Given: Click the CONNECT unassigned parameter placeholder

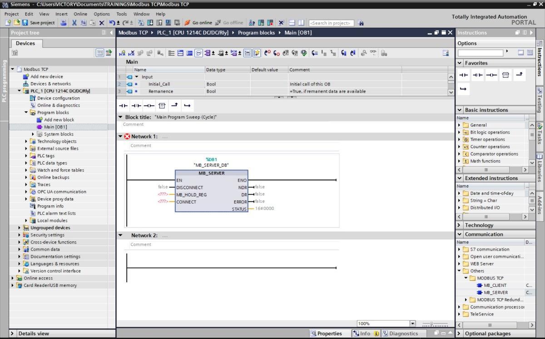Looking at the screenshot, I should tap(163, 202).
